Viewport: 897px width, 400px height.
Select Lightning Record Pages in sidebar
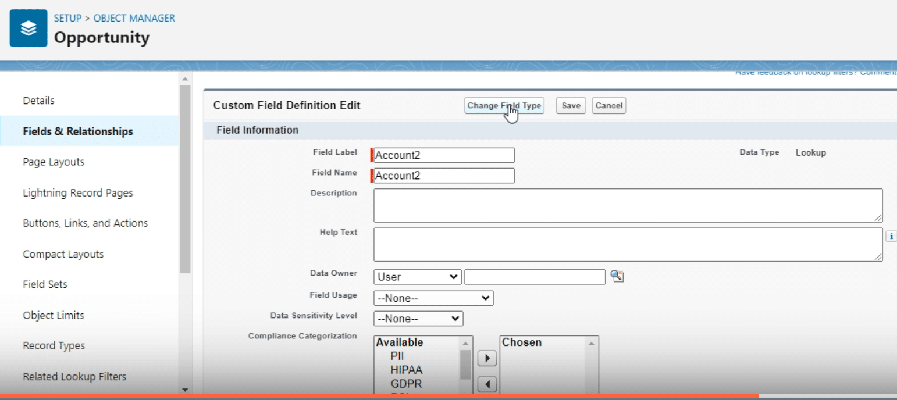[78, 193]
